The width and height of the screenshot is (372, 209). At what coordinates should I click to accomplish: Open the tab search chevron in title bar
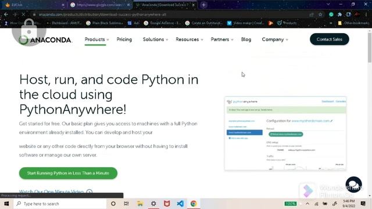tap(328, 4)
